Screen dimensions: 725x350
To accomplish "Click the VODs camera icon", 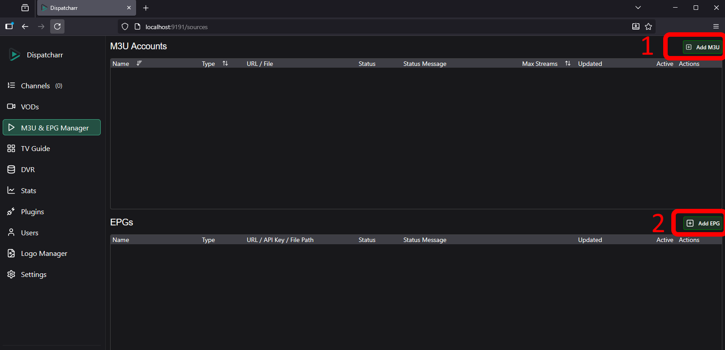I will (11, 106).
